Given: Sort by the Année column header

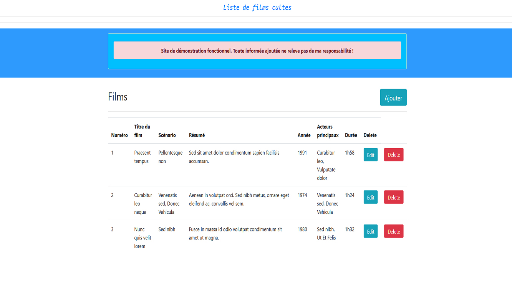Looking at the screenshot, I should click(x=304, y=135).
